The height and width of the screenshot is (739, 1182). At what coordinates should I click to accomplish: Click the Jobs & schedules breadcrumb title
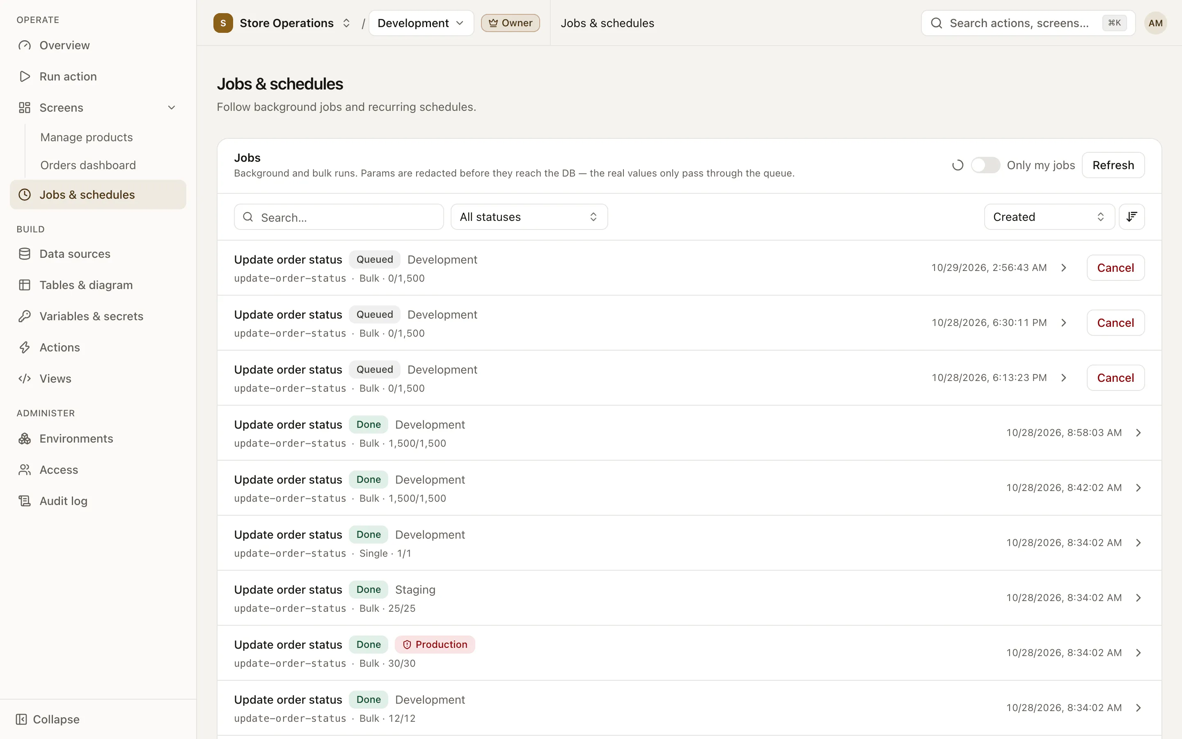607,23
